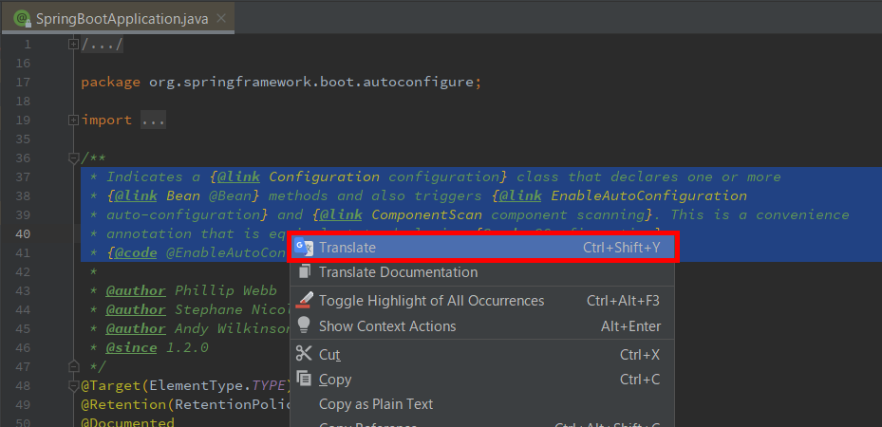The width and height of the screenshot is (882, 427).
Task: Click the package keyword on line 17
Action: tap(110, 83)
